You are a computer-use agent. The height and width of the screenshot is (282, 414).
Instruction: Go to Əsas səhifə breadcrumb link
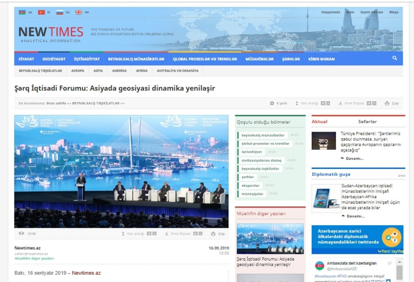(56, 103)
